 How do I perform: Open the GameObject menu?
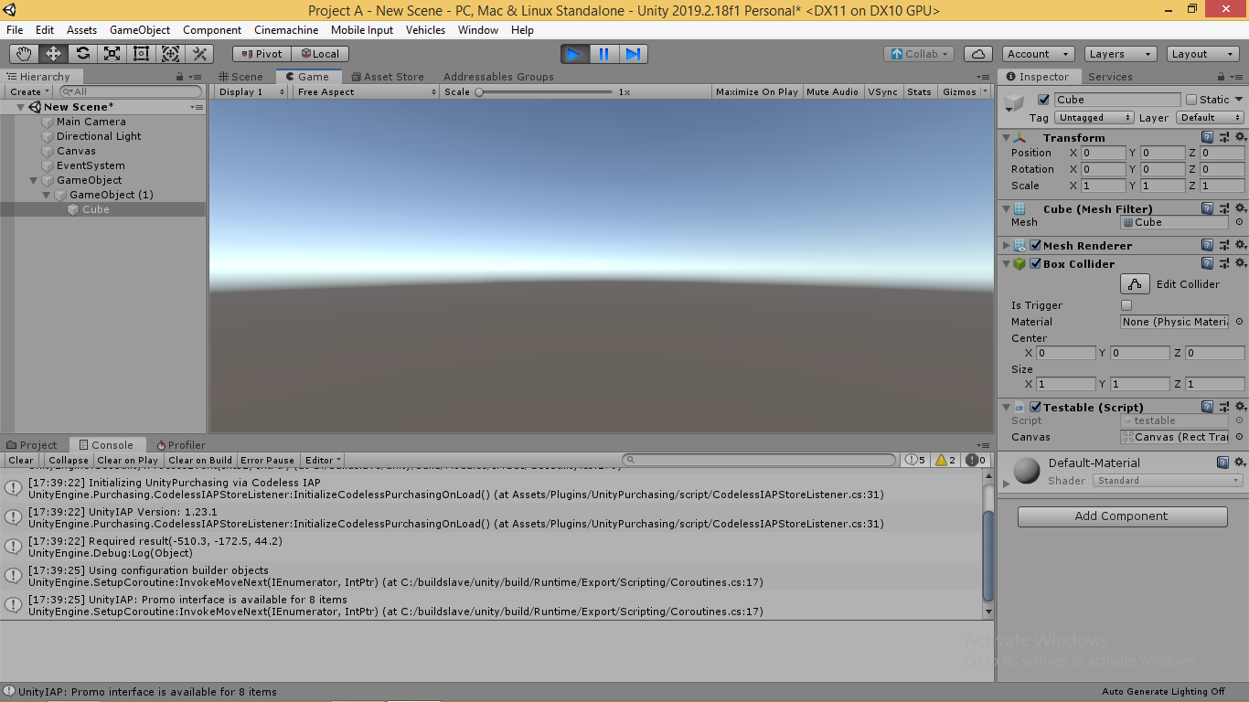(x=140, y=30)
